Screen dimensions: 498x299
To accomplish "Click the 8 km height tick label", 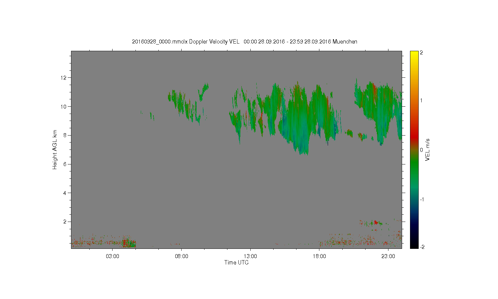I will pos(65,135).
